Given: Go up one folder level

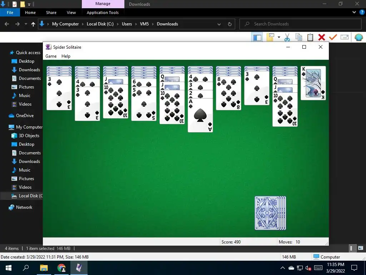Looking at the screenshot, I should [x=33, y=24].
